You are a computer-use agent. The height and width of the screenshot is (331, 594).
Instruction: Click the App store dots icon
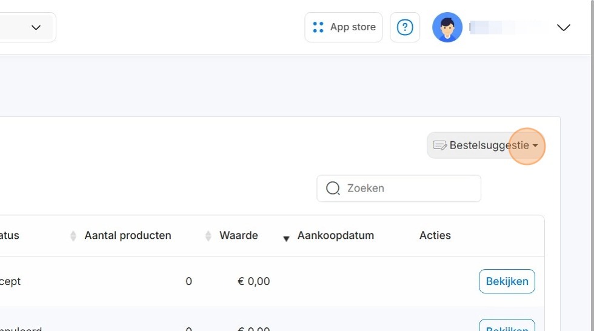tap(318, 27)
